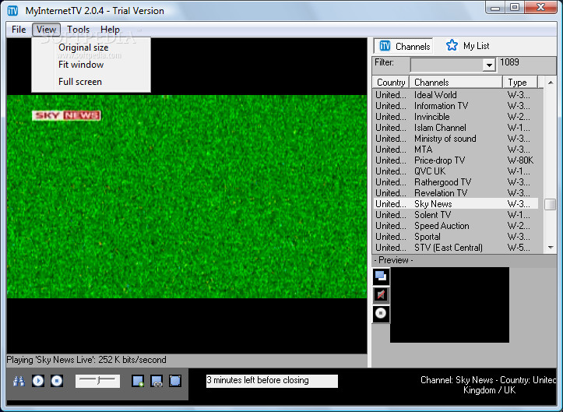The height and width of the screenshot is (412, 563).
Task: Sort by the Country column header
Action: [x=391, y=83]
